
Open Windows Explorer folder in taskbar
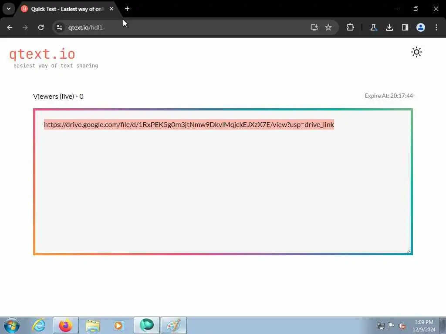point(93,325)
